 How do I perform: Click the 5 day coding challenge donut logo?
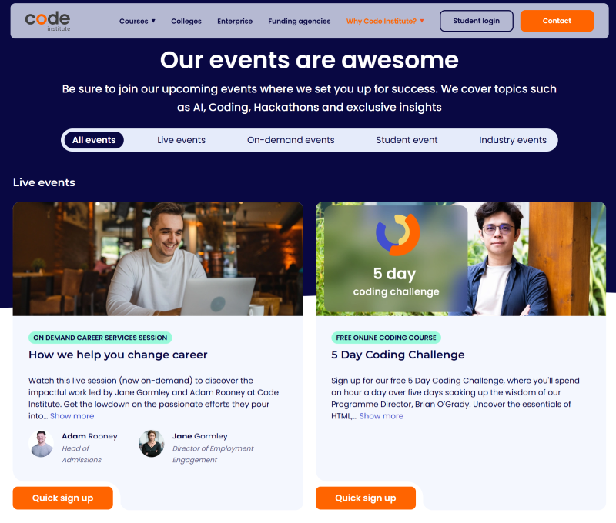pyautogui.click(x=397, y=235)
